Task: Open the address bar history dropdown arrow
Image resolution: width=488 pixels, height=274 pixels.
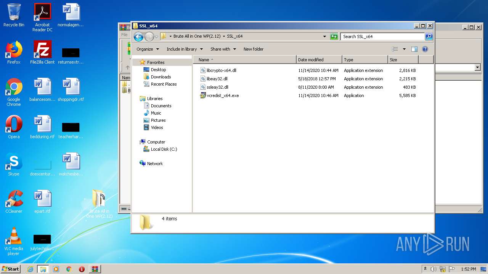Action: [324, 37]
